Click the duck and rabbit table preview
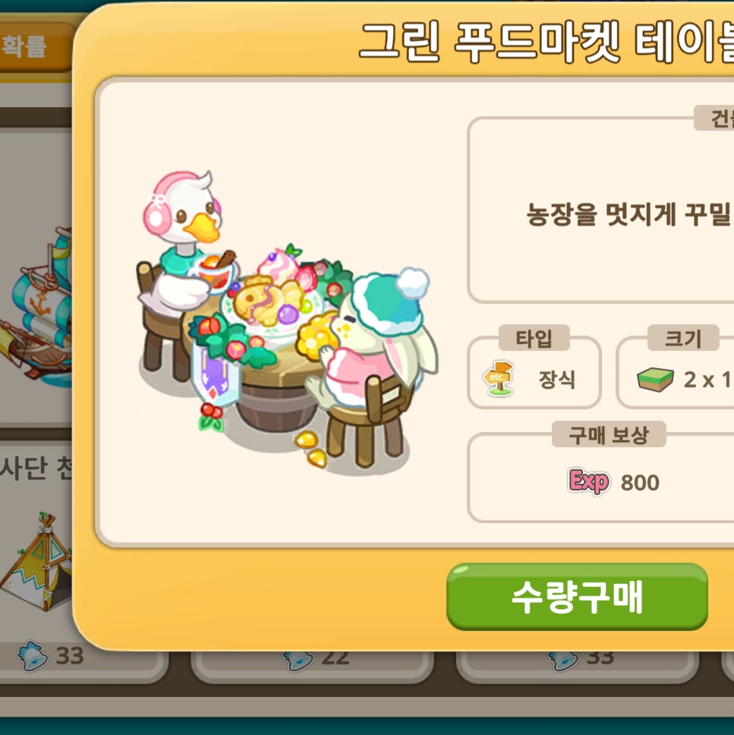The width and height of the screenshot is (734, 735). (x=287, y=320)
